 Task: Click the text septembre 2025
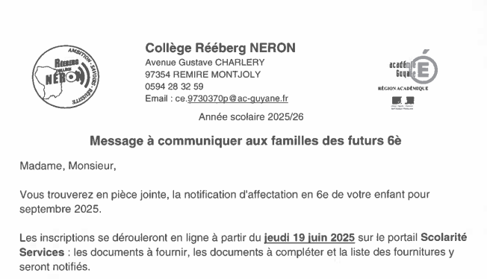pyautogui.click(x=61, y=209)
